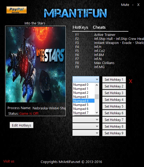This screenshot has width=144, height=167.
Task: Click Set Hohkey 3 button
Action: pos(114,93)
